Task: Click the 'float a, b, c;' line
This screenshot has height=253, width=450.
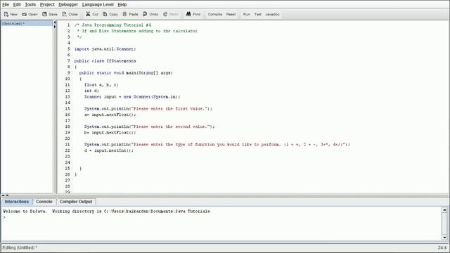Action: coord(101,85)
